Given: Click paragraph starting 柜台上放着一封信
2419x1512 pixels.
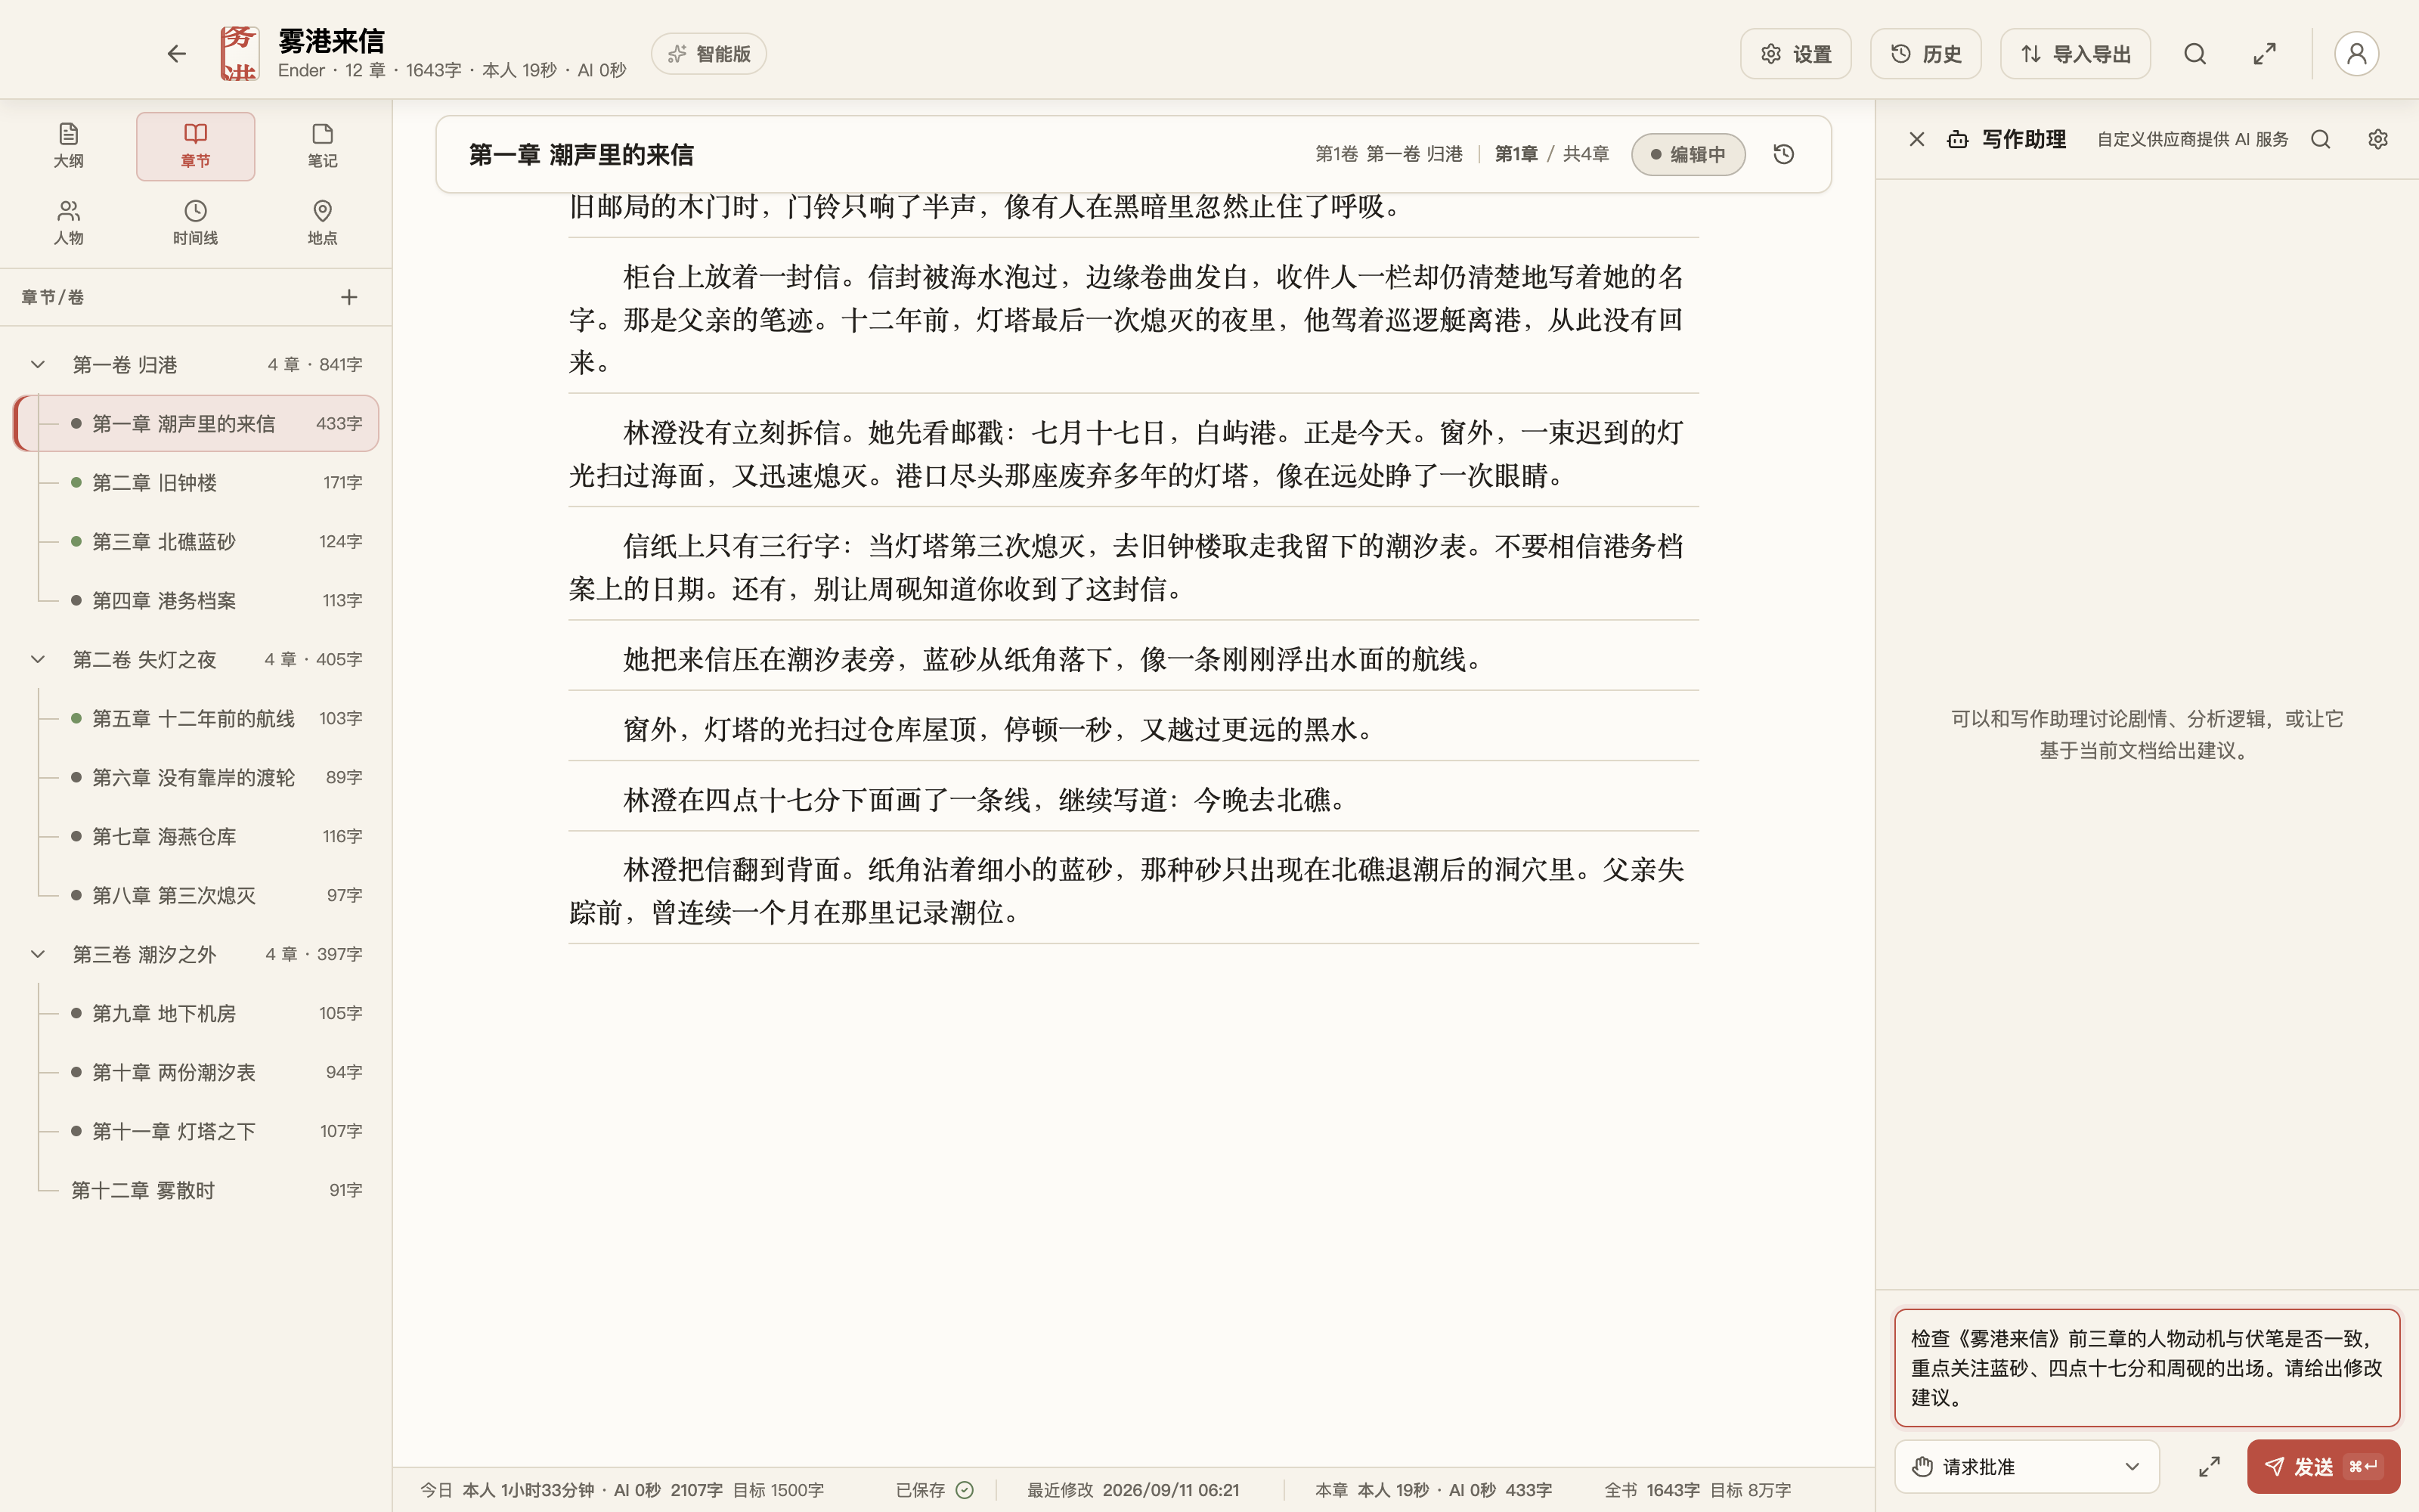Looking at the screenshot, I should pyautogui.click(x=1134, y=320).
